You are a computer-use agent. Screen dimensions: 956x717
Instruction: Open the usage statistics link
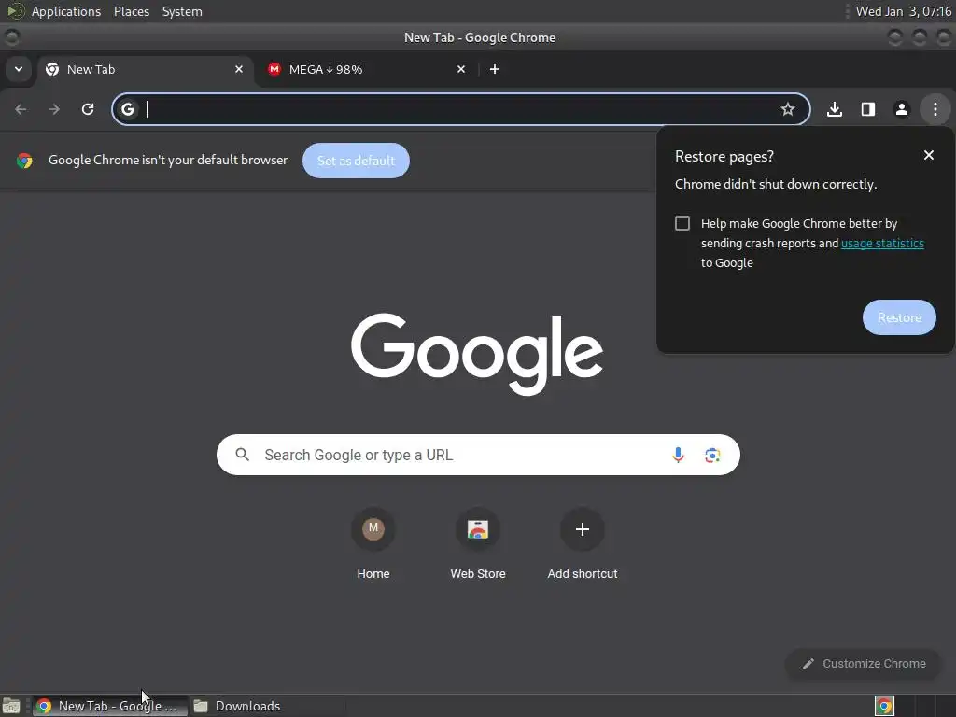[x=882, y=244]
